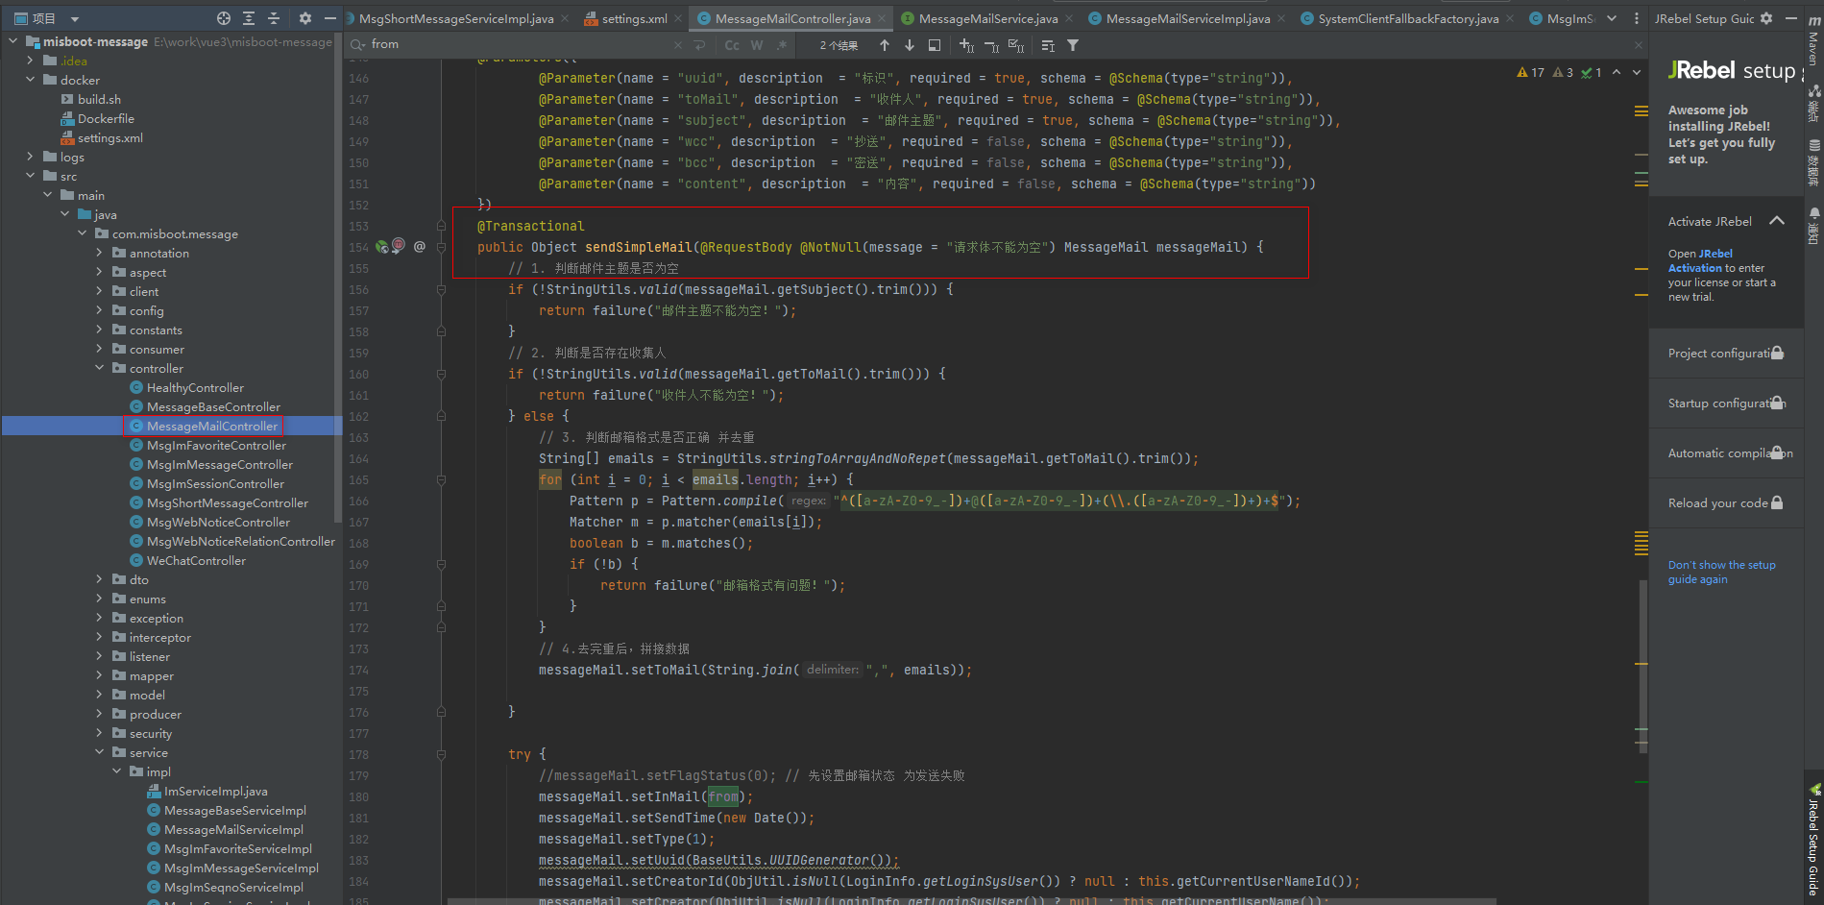Toggle Regex option in search bar
The image size is (1824, 905).
[x=782, y=45]
